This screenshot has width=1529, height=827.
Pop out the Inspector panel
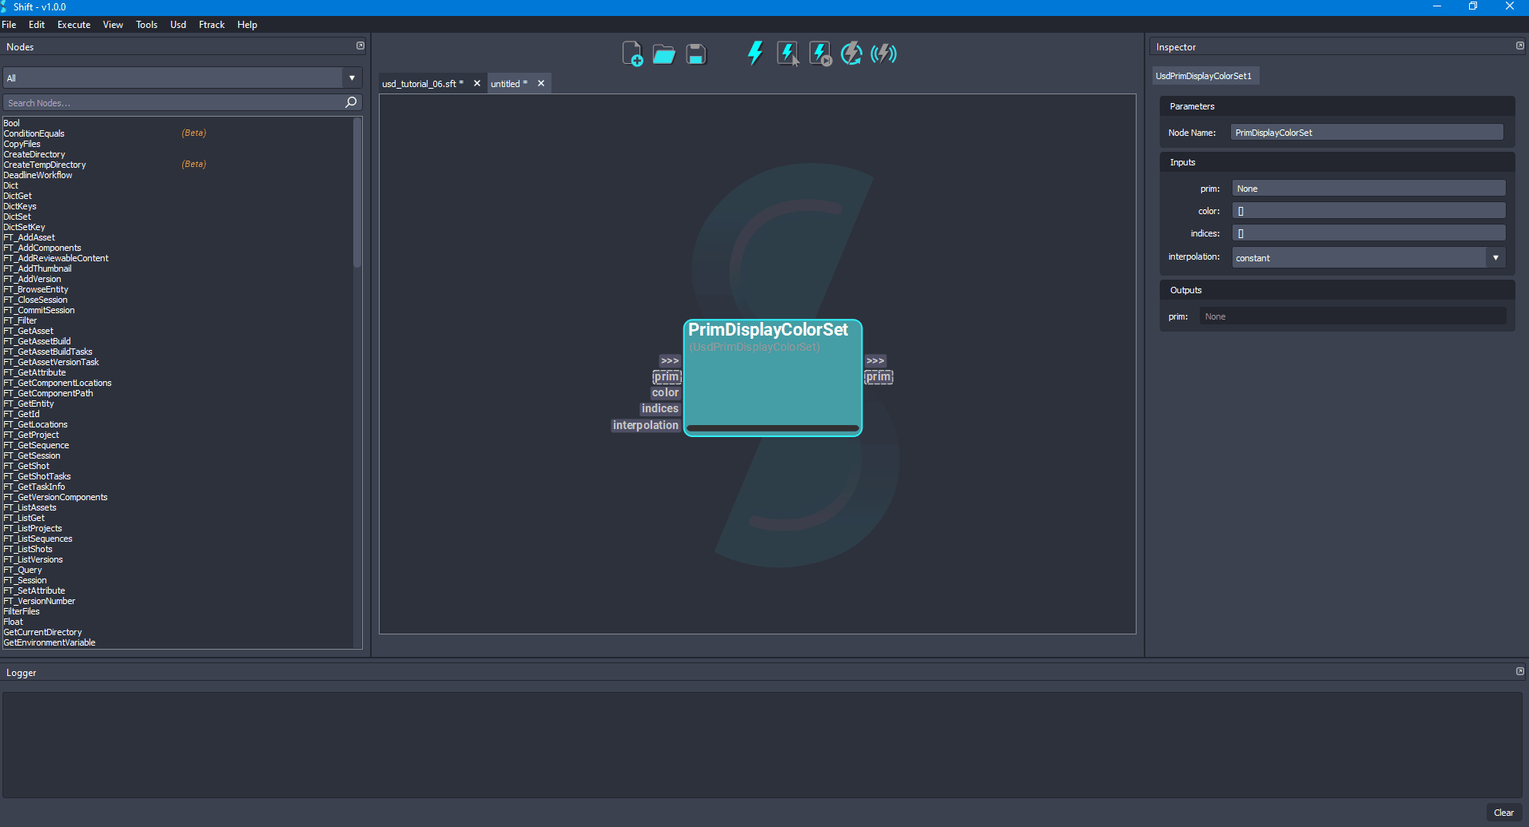pyautogui.click(x=1518, y=46)
